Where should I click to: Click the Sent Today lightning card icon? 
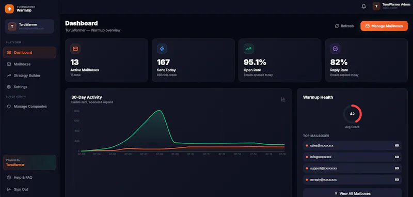(x=162, y=49)
